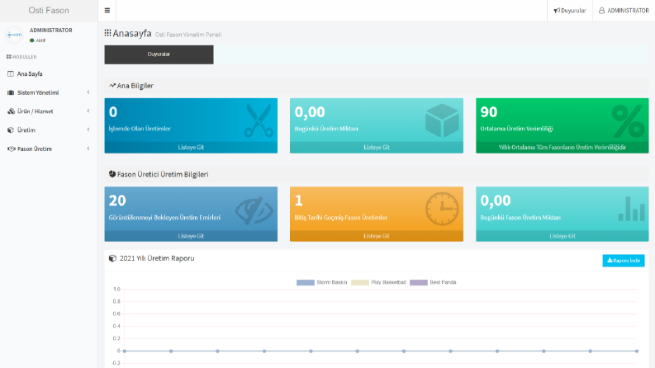
Task: Click the crossed-eye icon on Görüntülenmeyi Bekleyen card
Action: tap(254, 210)
